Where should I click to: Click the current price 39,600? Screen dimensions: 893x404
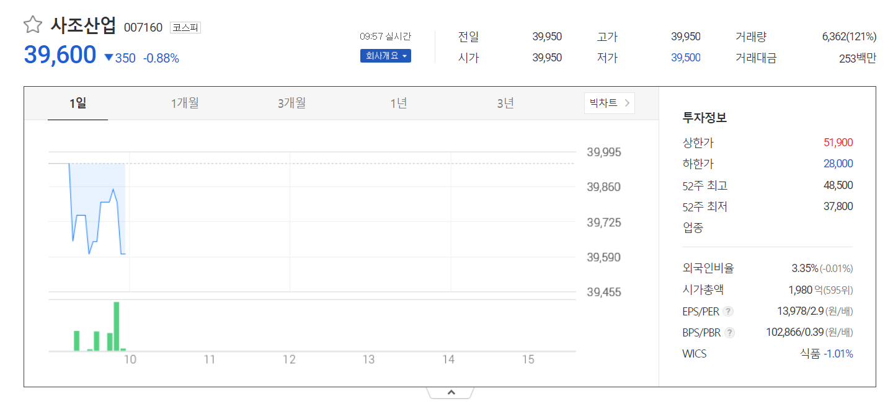coord(60,55)
